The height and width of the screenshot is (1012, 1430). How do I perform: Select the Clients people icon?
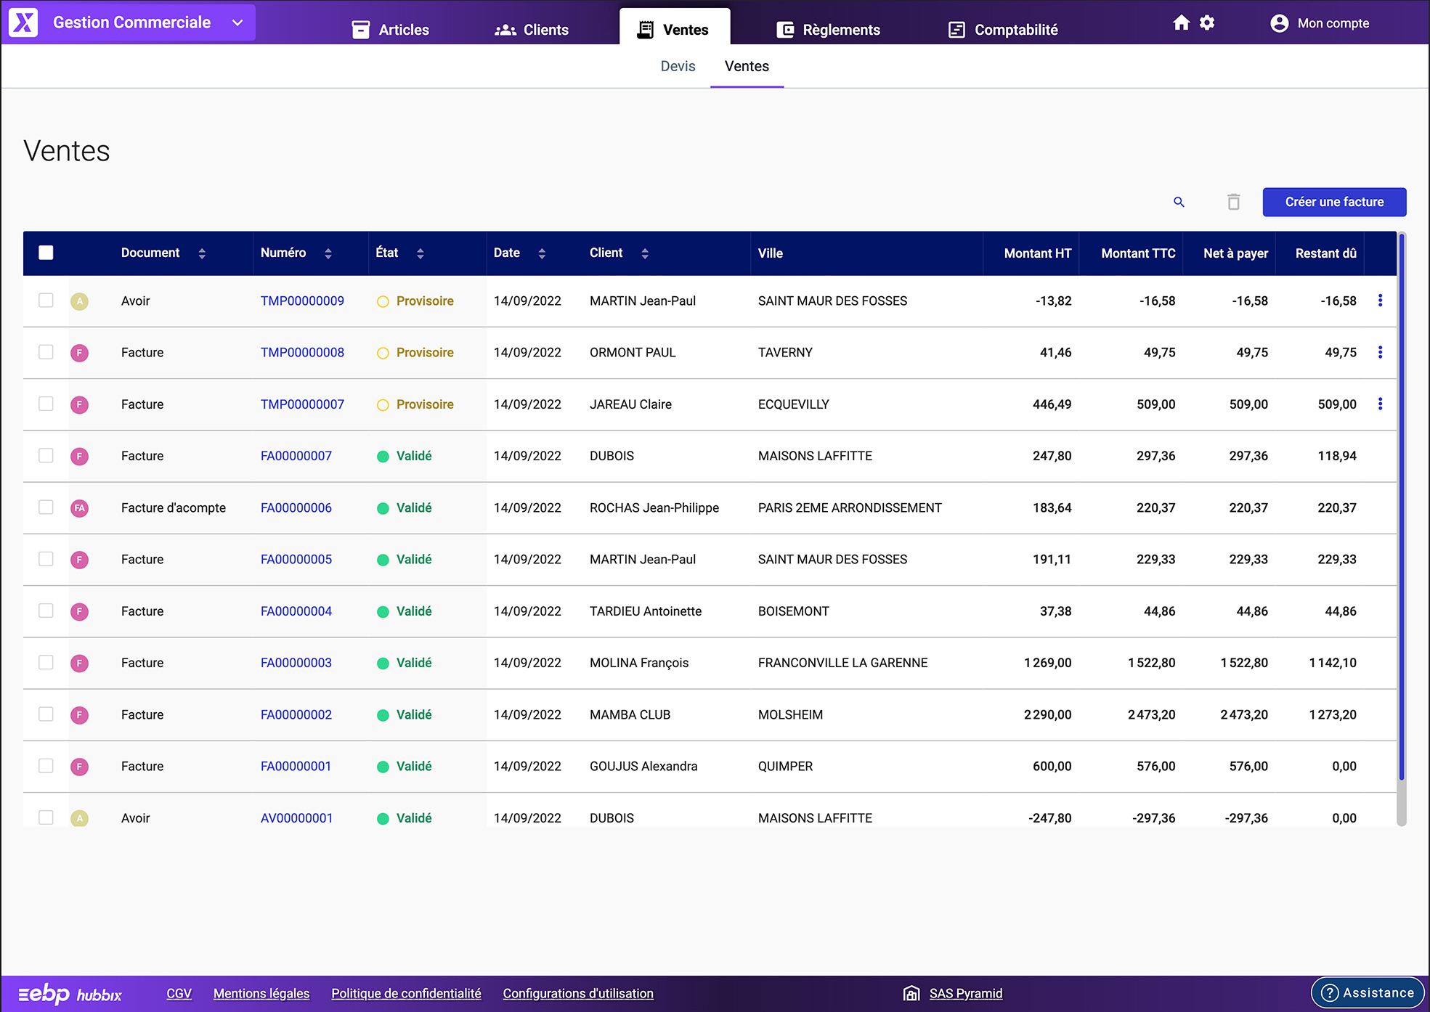pos(504,30)
